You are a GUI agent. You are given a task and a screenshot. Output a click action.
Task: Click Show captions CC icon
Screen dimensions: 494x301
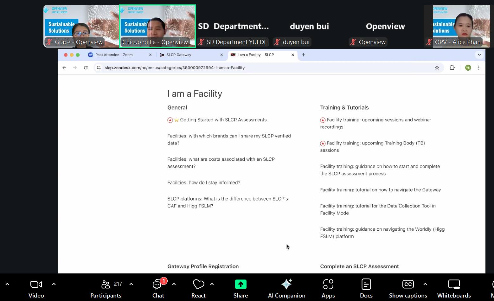408,284
